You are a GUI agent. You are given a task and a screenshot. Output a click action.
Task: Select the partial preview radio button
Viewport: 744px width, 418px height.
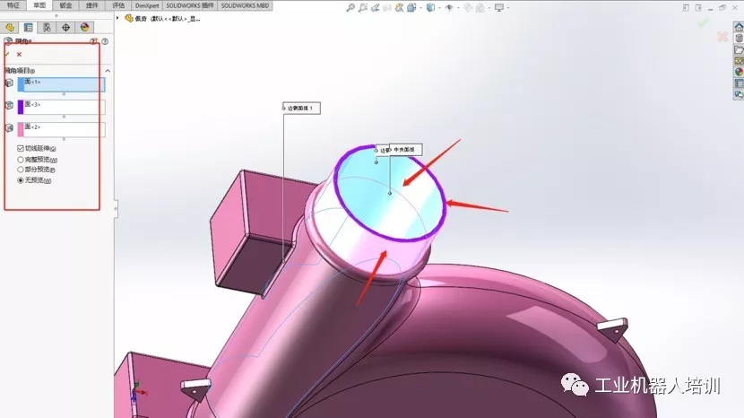pos(21,170)
